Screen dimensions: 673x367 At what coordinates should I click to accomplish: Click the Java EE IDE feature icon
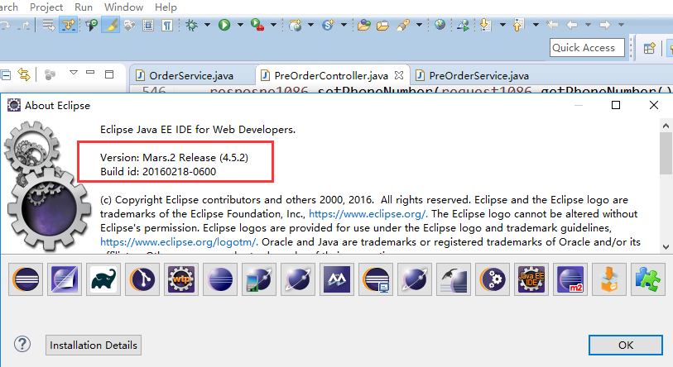click(x=531, y=279)
